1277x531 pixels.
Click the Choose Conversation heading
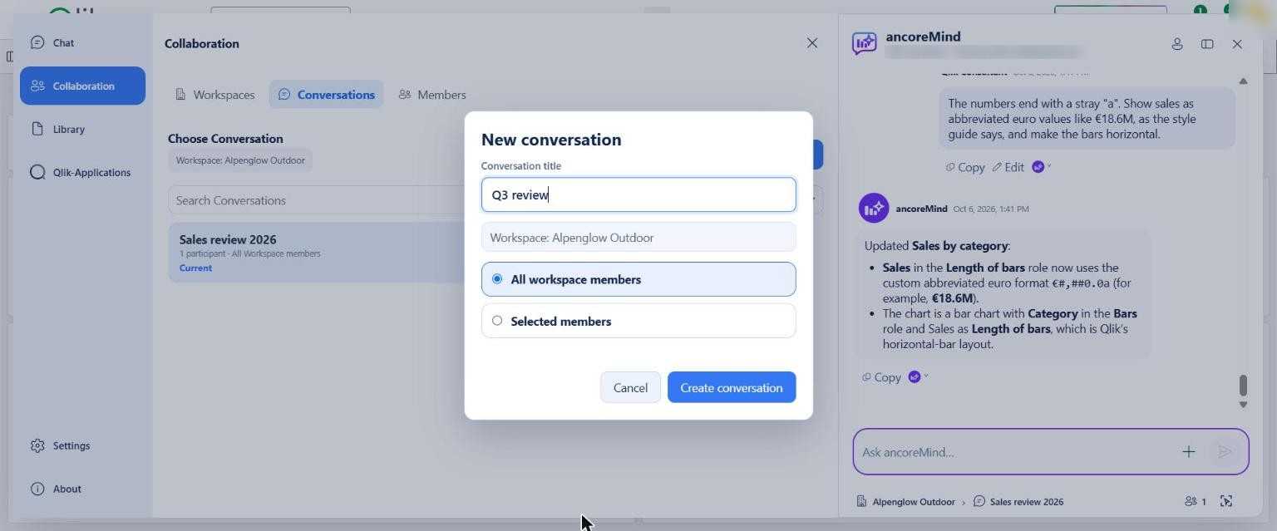tap(225, 139)
